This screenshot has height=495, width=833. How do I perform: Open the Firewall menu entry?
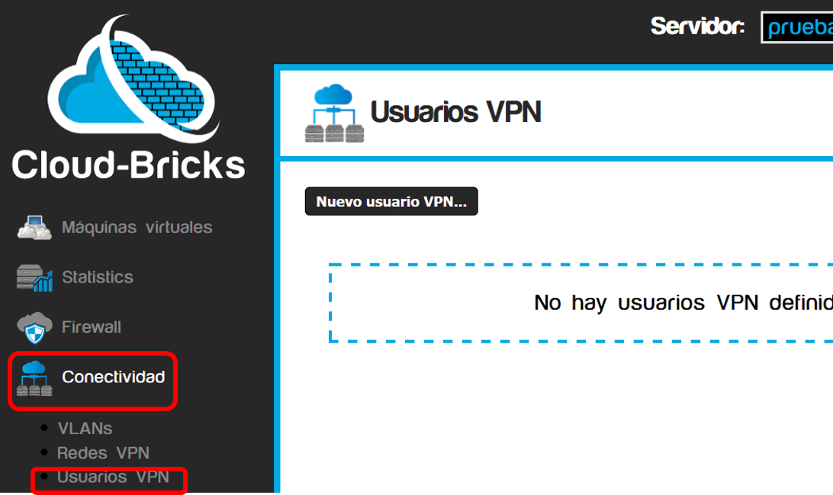[x=92, y=327]
